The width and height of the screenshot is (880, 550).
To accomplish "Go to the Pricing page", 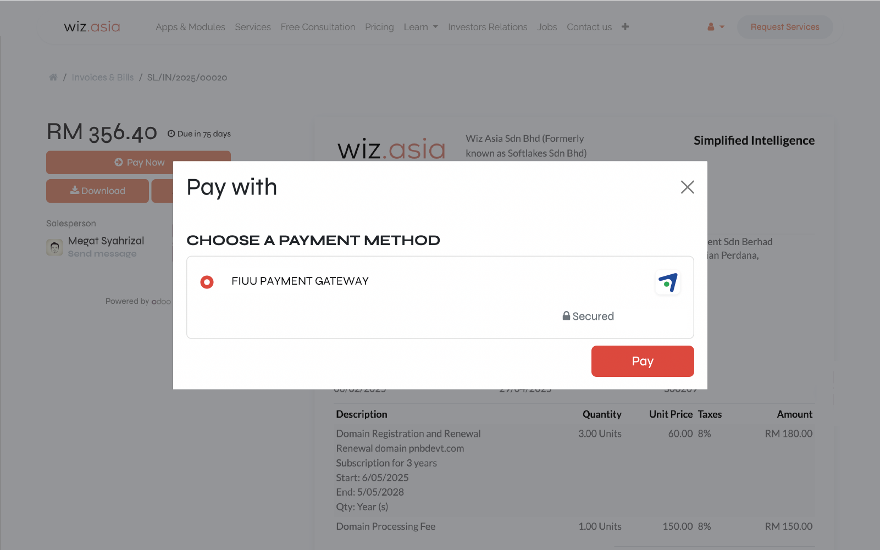I will pyautogui.click(x=379, y=27).
